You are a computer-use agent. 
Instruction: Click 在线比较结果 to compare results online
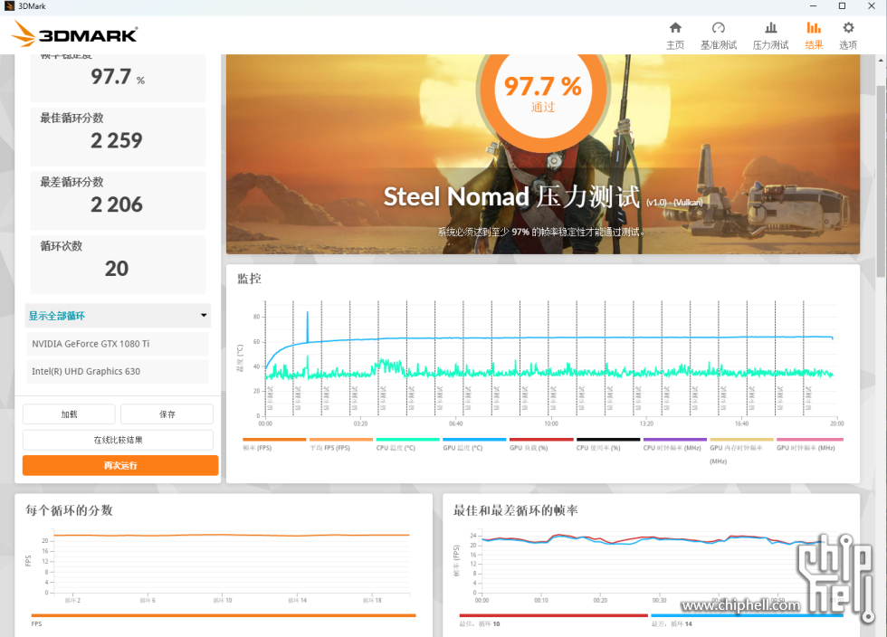pyautogui.click(x=118, y=440)
